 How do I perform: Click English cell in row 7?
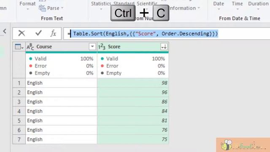[61, 139]
